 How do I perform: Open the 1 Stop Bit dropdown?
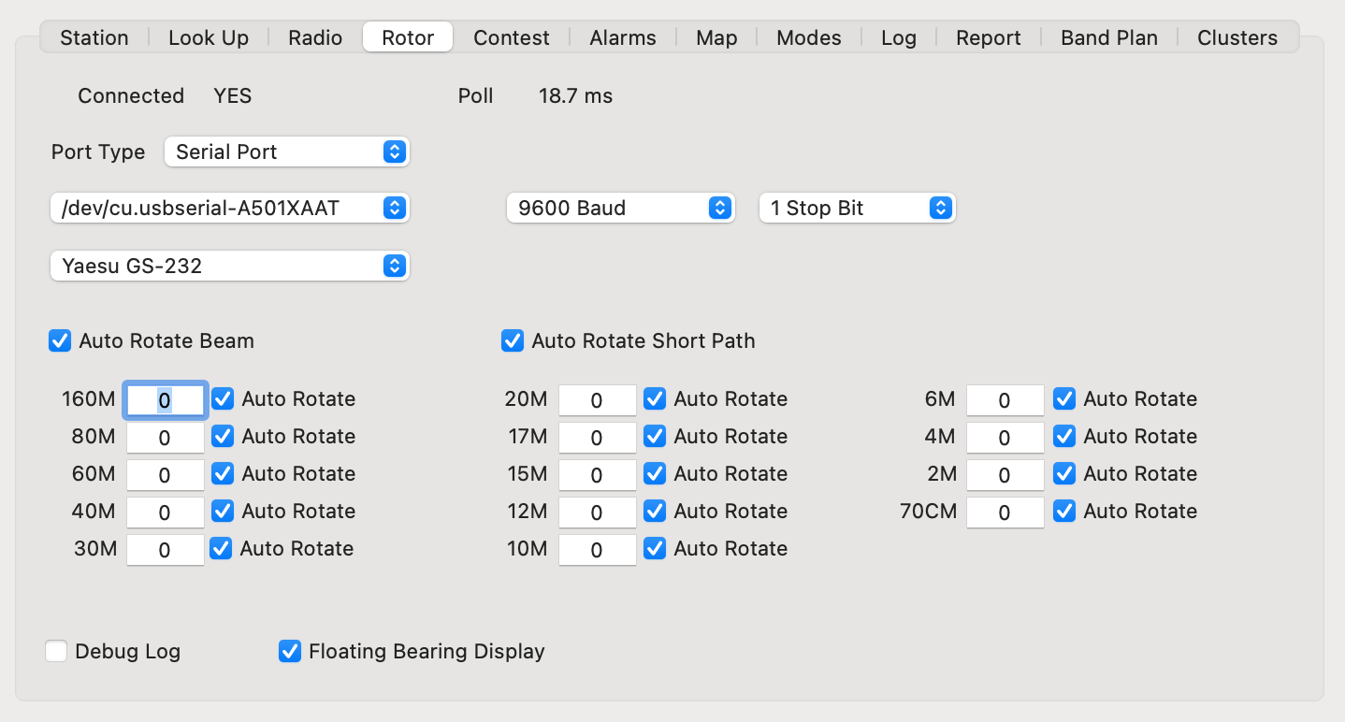[x=856, y=209]
